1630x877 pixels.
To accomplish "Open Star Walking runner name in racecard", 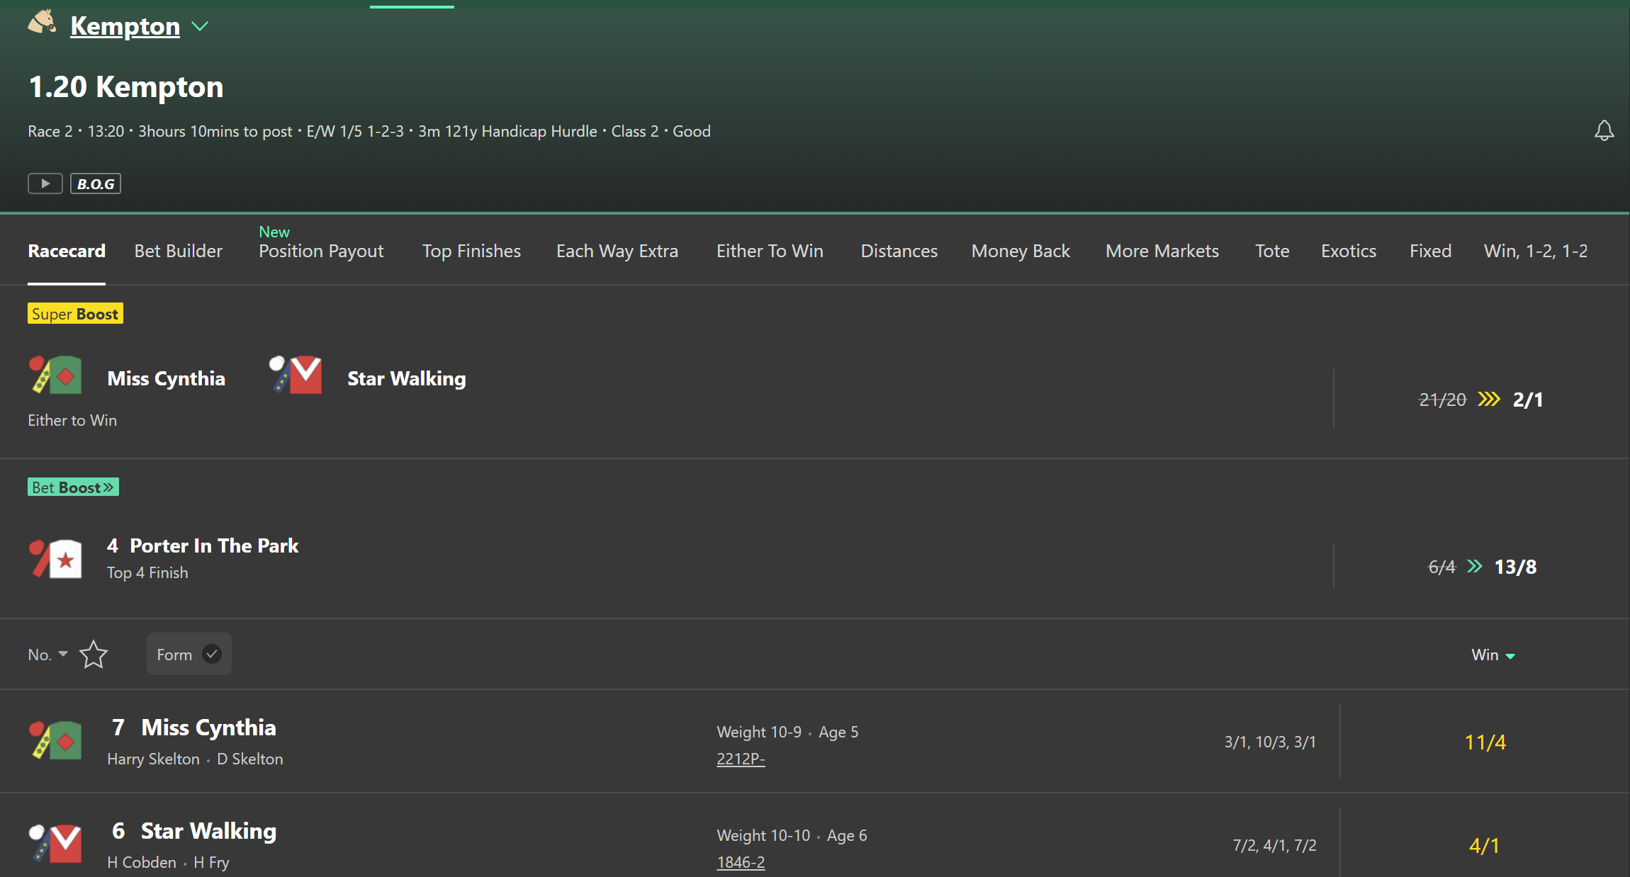I will pyautogui.click(x=208, y=831).
